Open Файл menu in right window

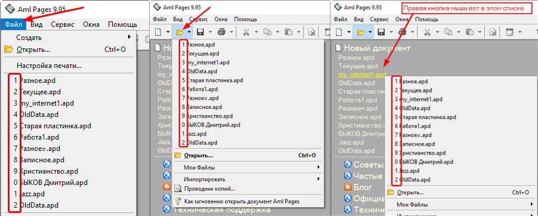click(x=341, y=19)
